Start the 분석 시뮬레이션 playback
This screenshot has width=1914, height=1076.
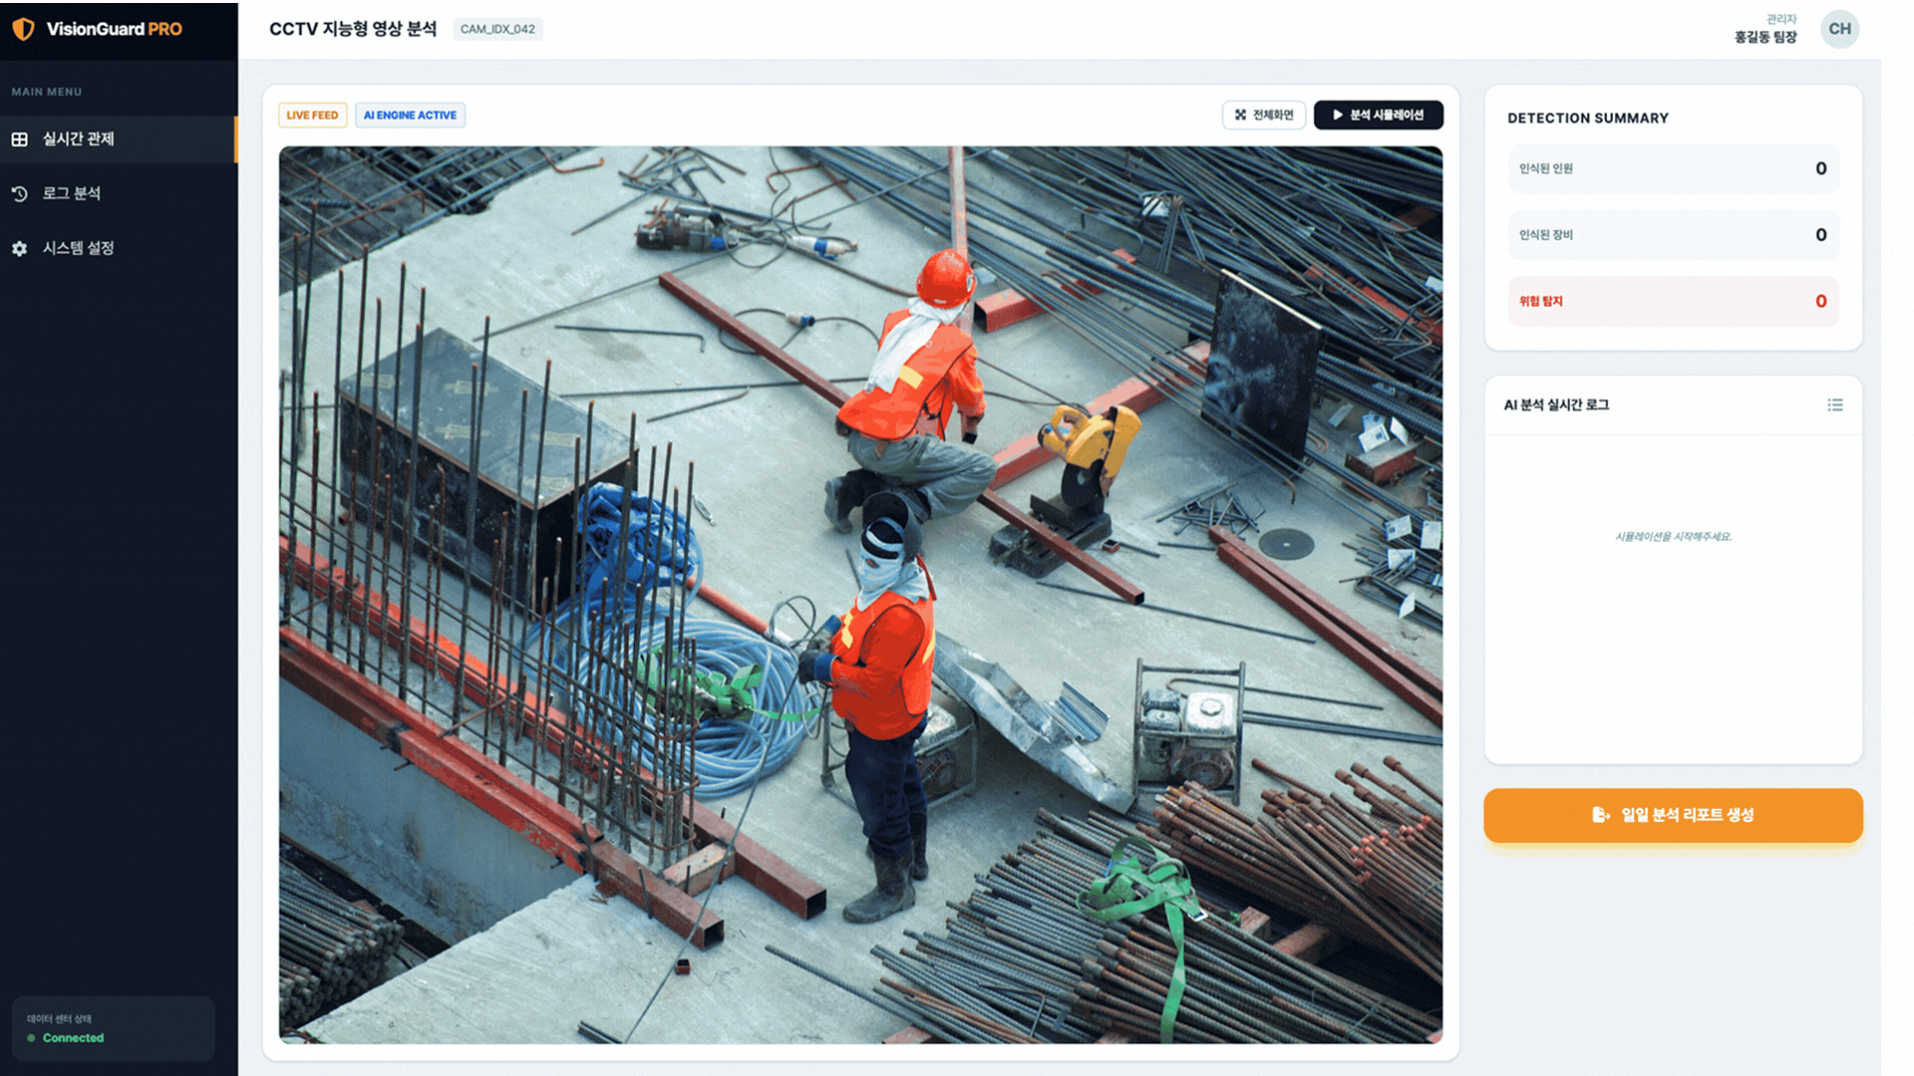pyautogui.click(x=1378, y=115)
